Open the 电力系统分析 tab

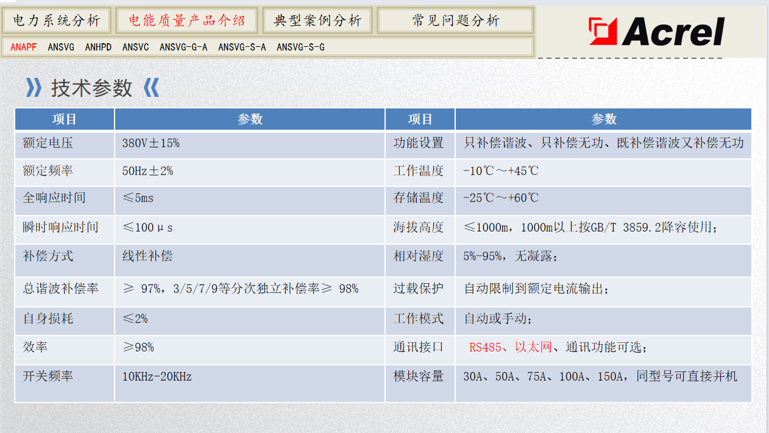[x=57, y=21]
